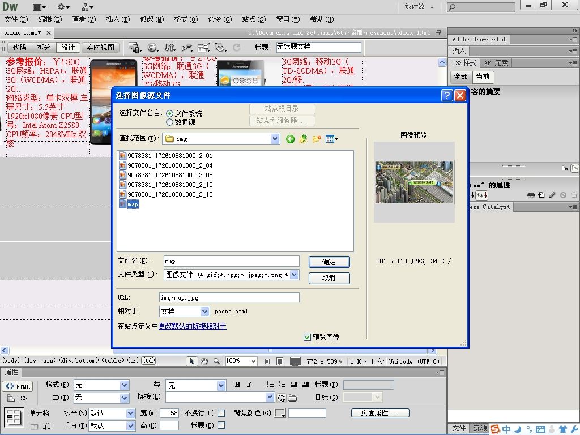Select the zoom magnifier tool in status bar
Screen dimensions: 580x435
pyautogui.click(x=216, y=361)
